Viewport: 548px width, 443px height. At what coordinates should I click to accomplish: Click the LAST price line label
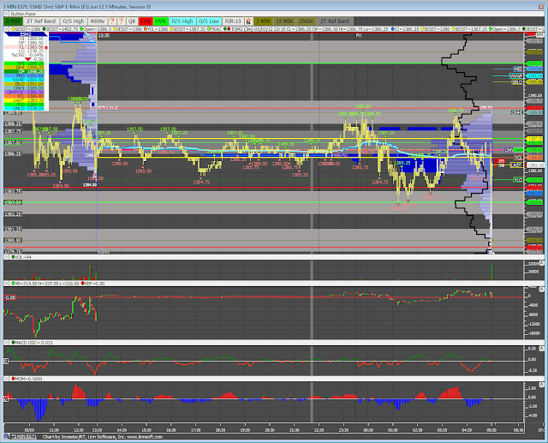tap(516, 165)
